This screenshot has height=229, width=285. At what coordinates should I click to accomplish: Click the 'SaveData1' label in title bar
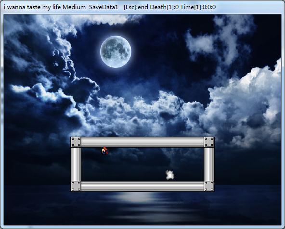tap(104, 7)
